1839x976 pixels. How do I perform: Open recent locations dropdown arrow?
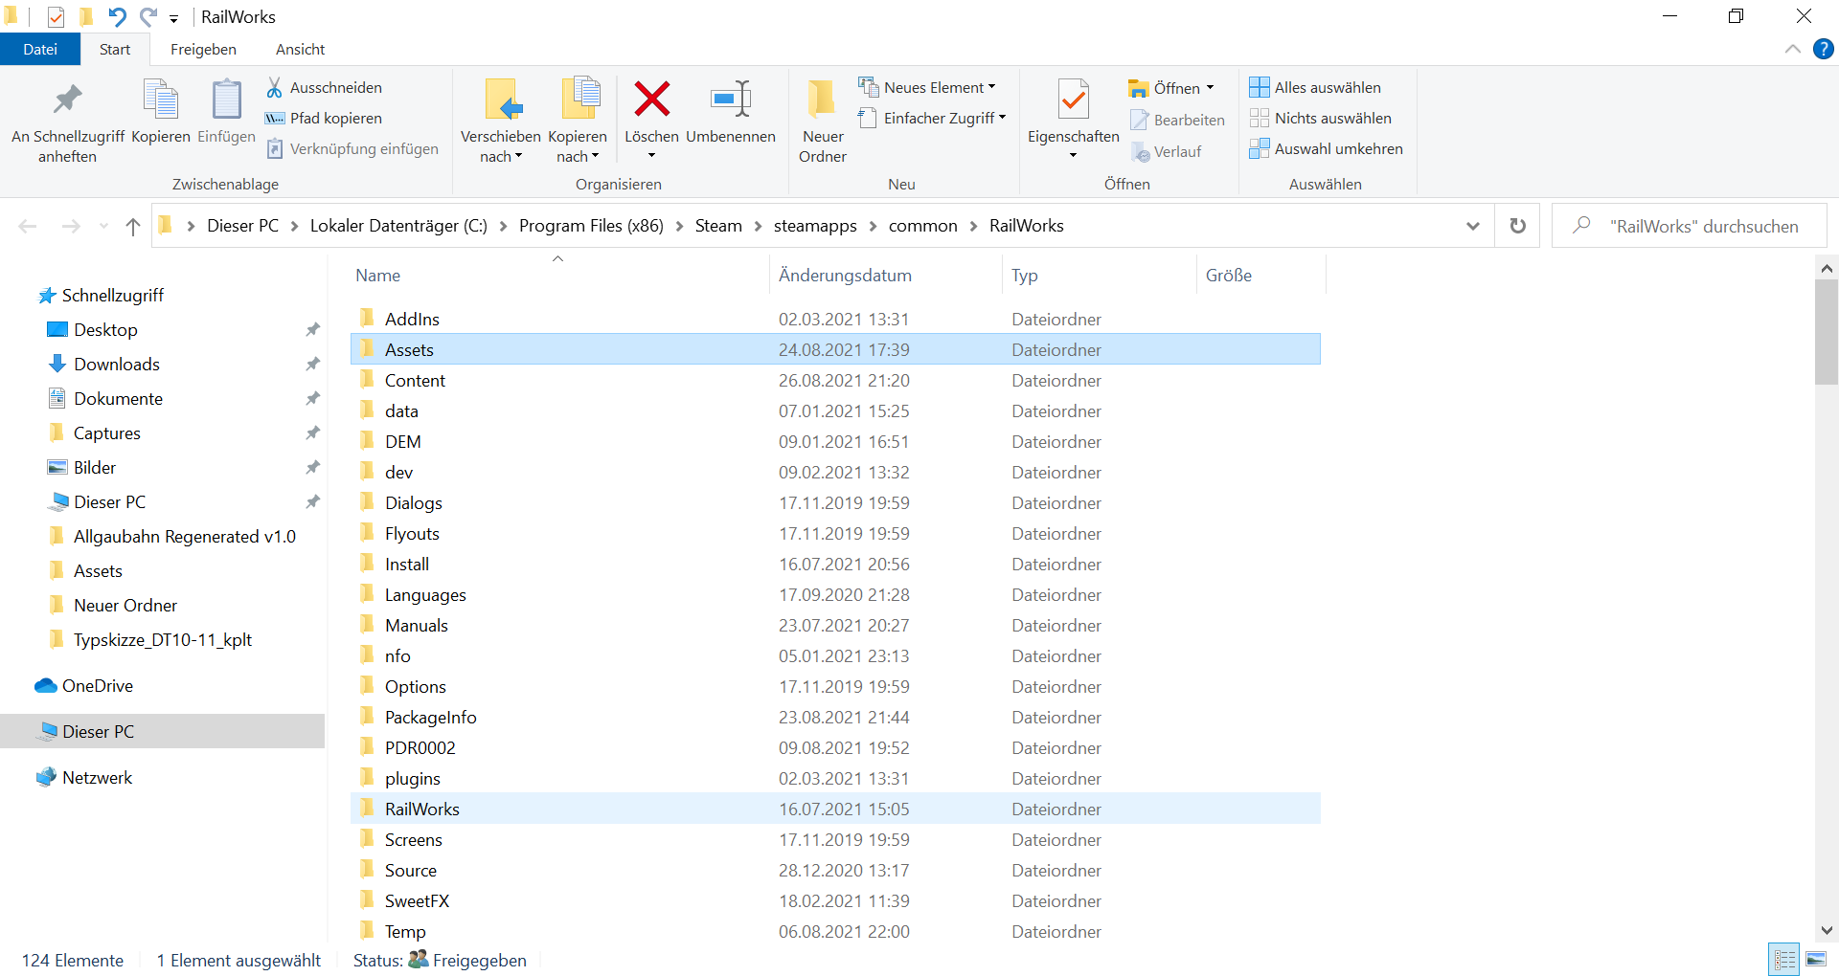[103, 226]
